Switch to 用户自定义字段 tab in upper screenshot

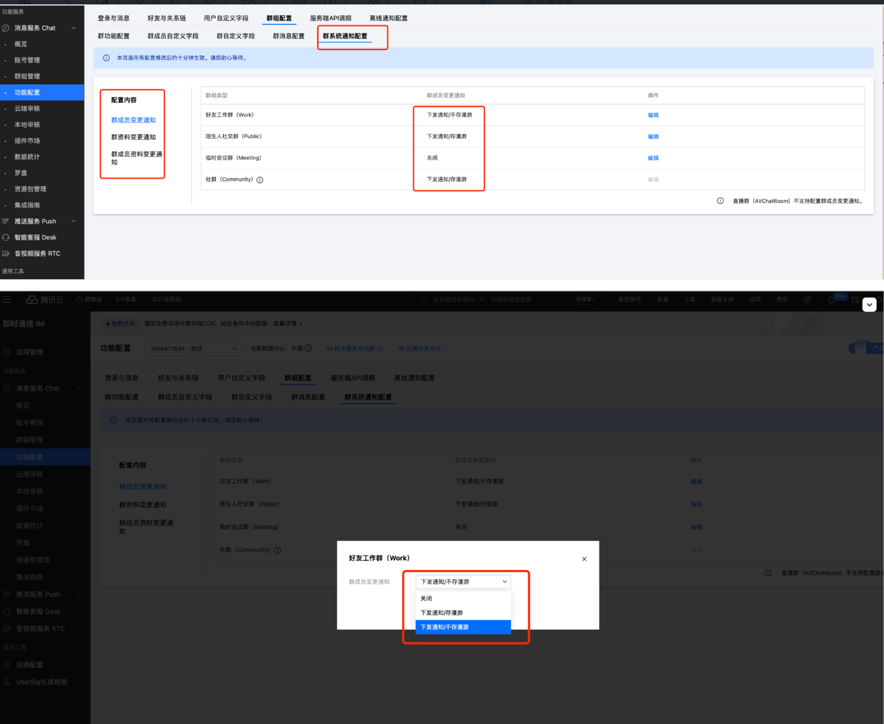tap(226, 18)
